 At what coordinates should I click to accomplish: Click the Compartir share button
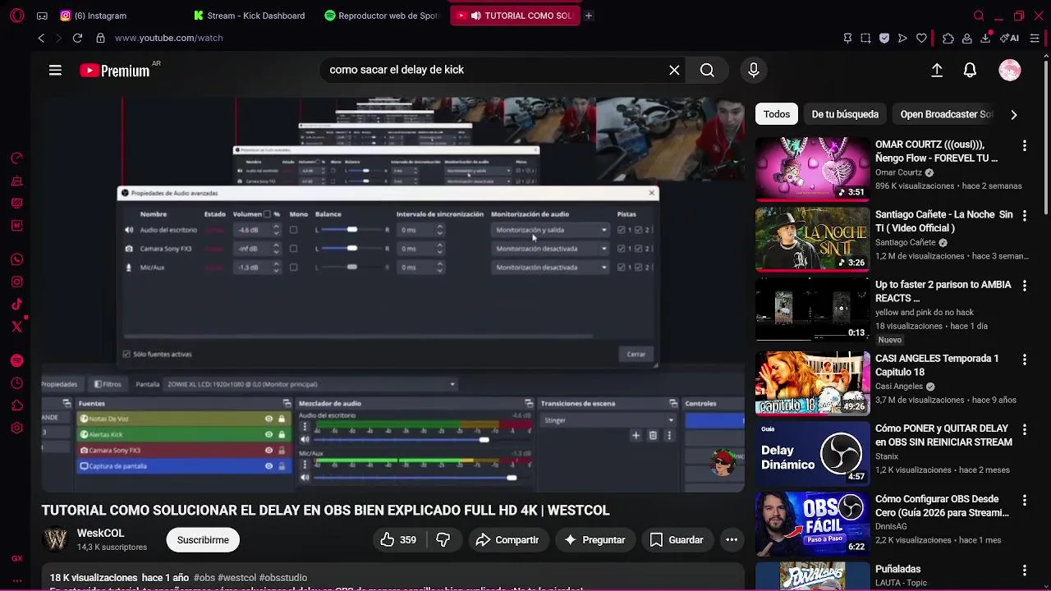click(507, 539)
